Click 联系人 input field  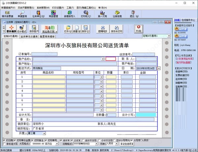coord(146,59)
